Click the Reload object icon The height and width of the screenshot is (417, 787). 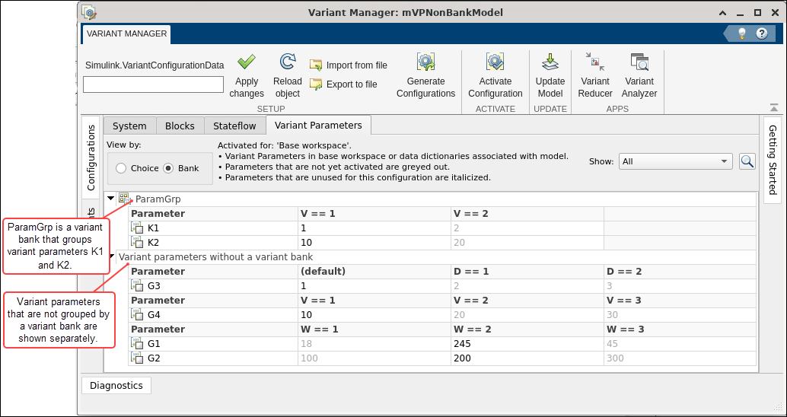288,62
